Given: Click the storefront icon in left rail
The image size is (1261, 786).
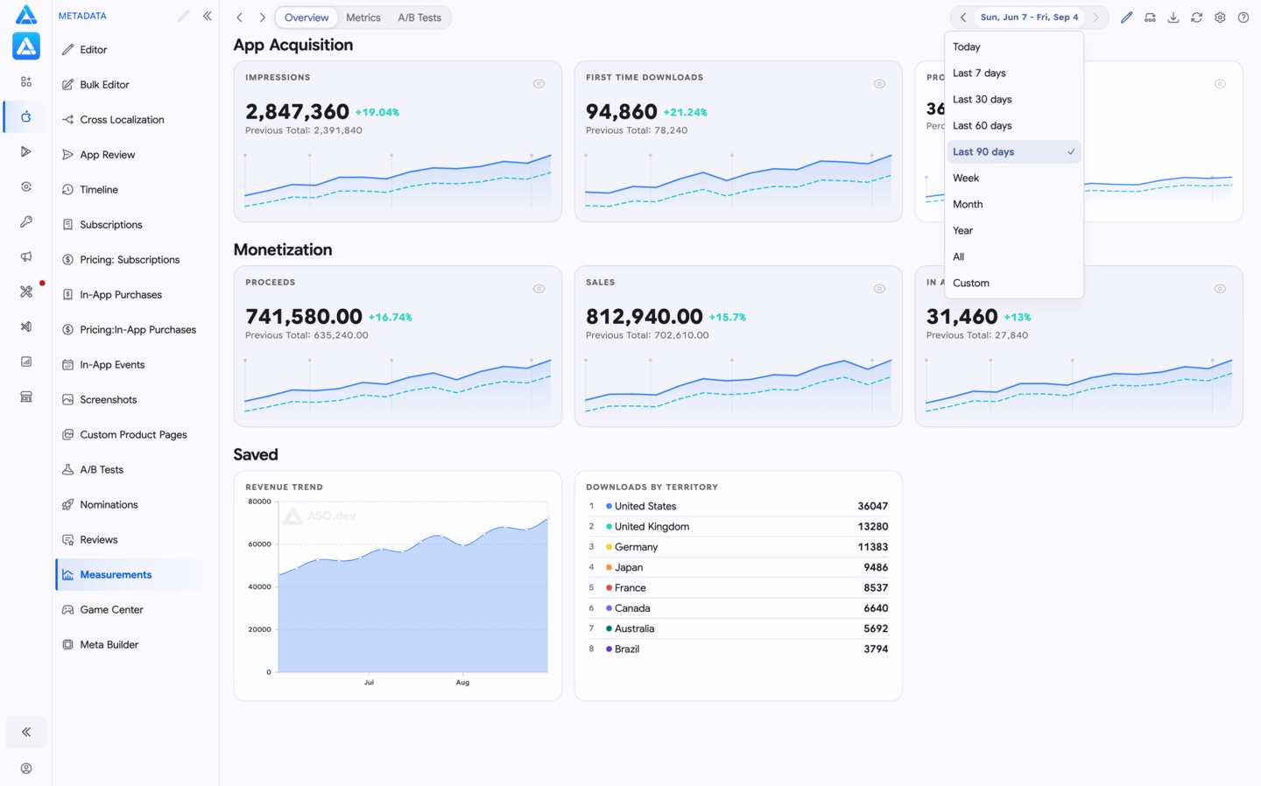Looking at the screenshot, I should click(26, 397).
